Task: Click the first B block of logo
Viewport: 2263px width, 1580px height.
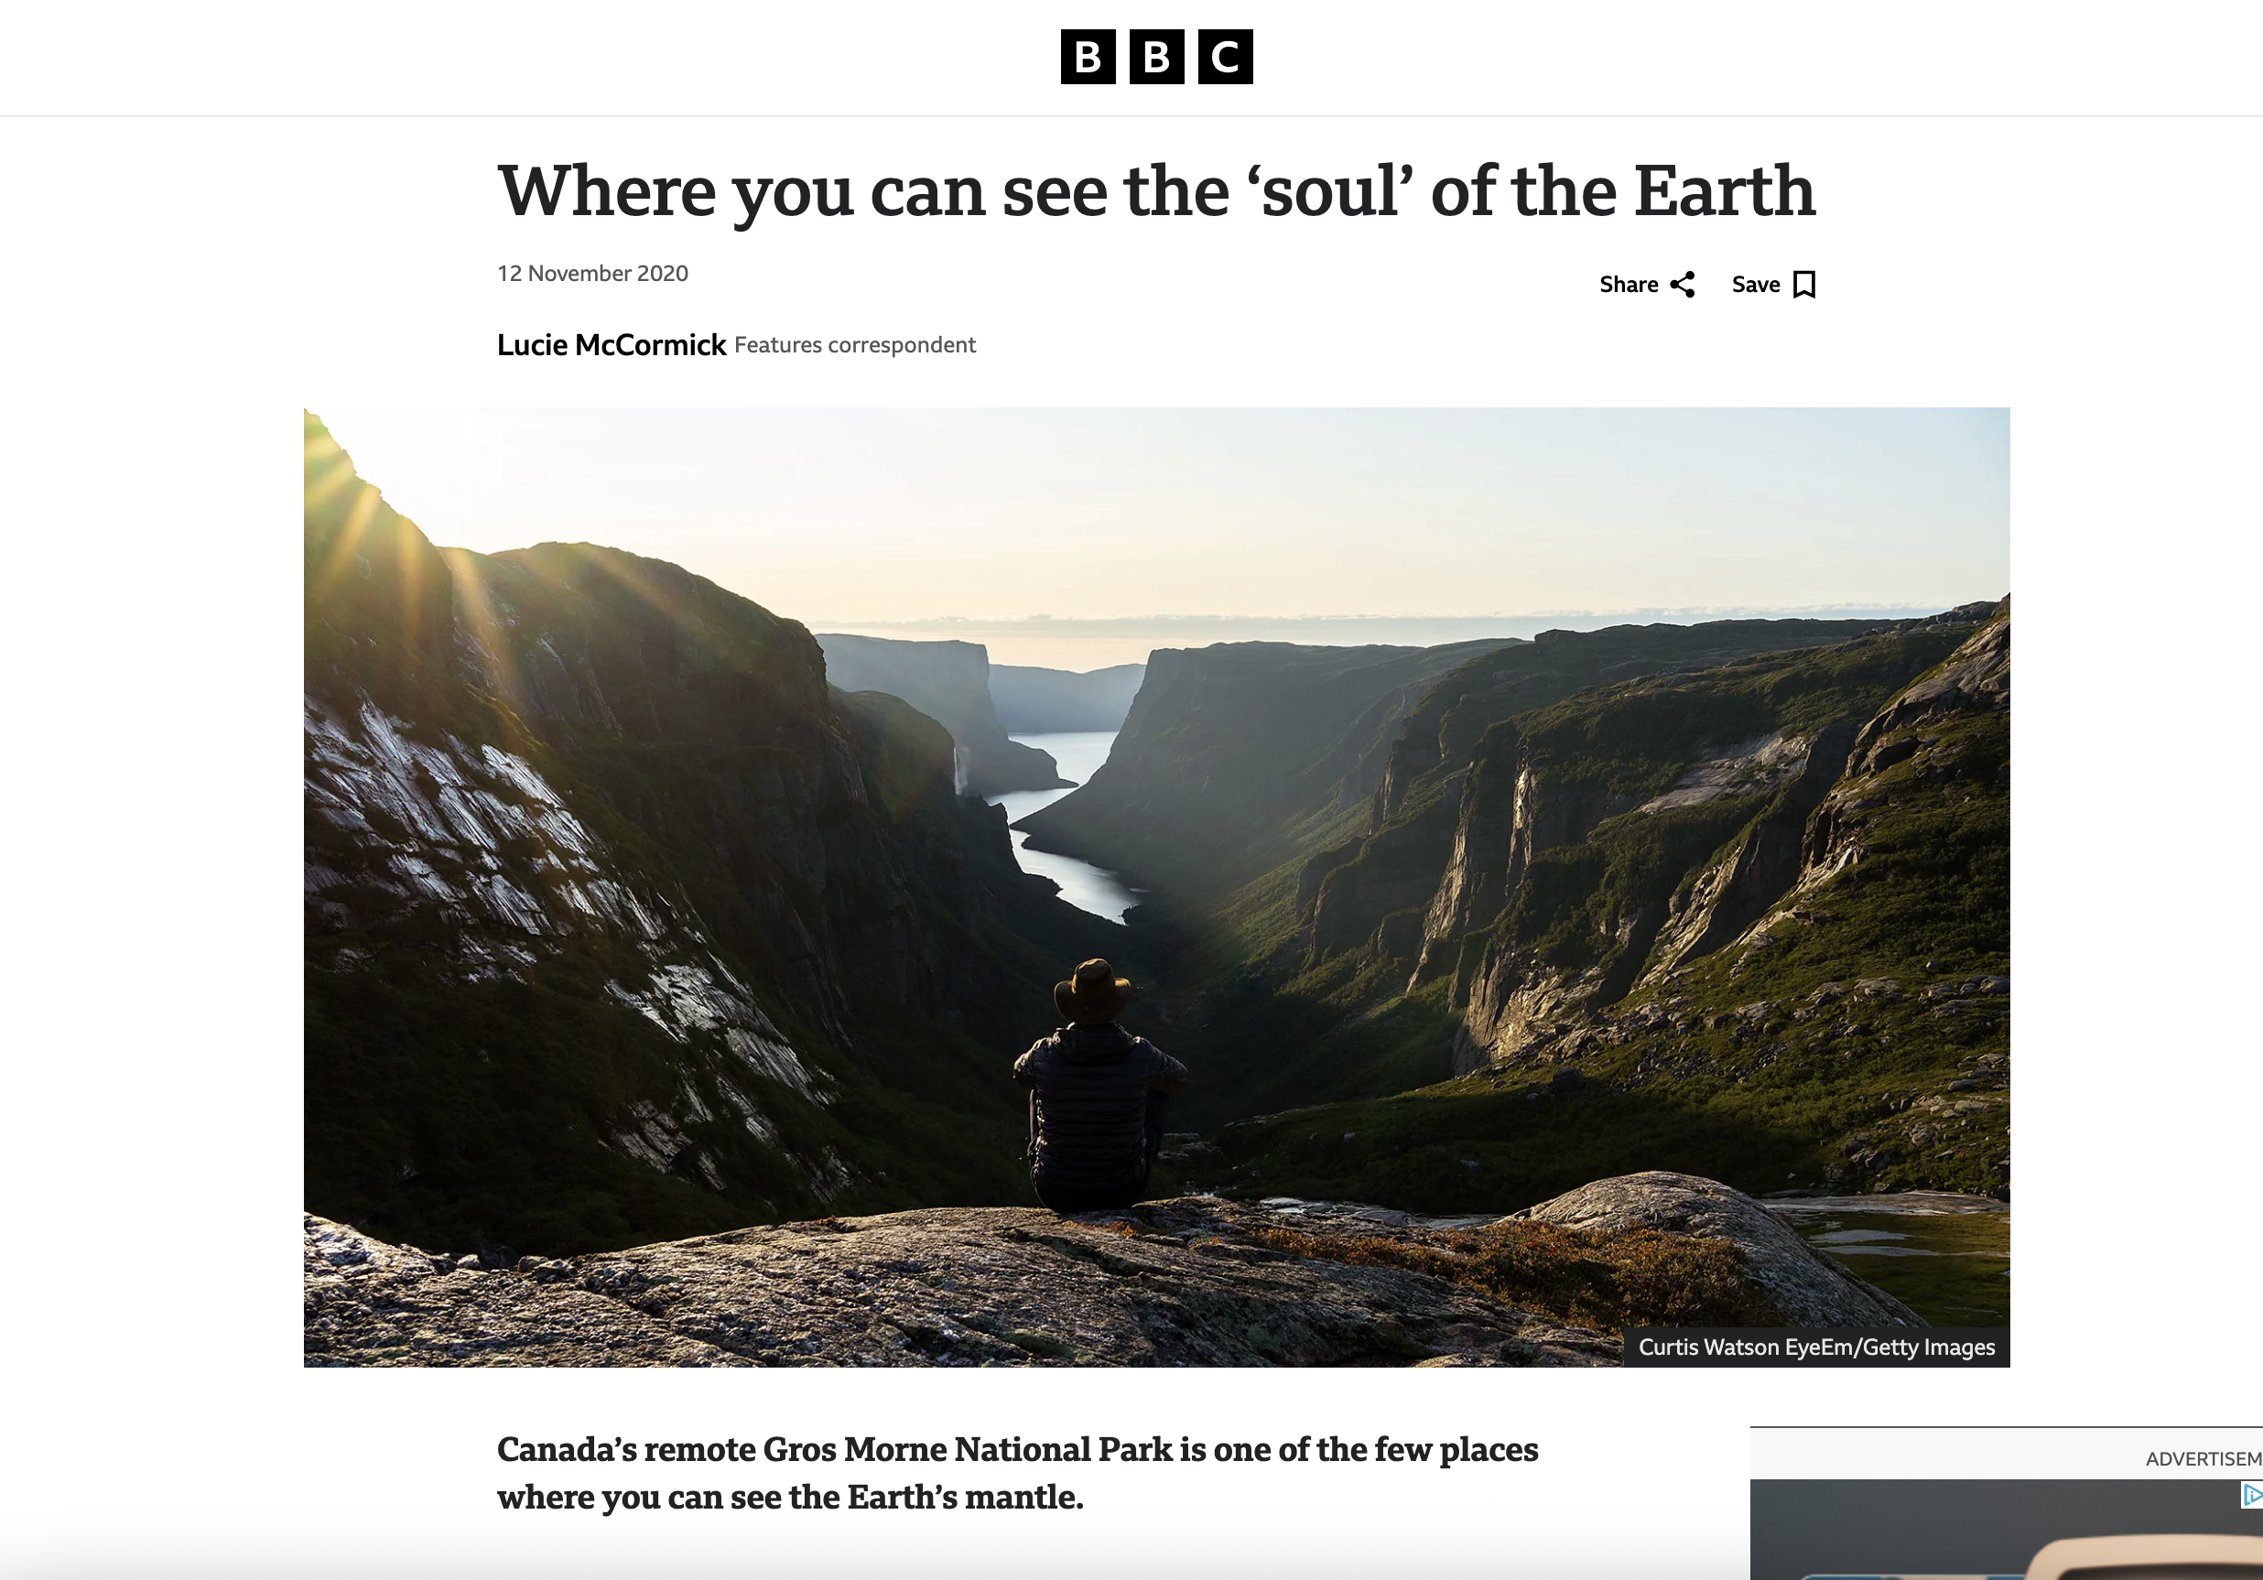Action: [x=1088, y=57]
